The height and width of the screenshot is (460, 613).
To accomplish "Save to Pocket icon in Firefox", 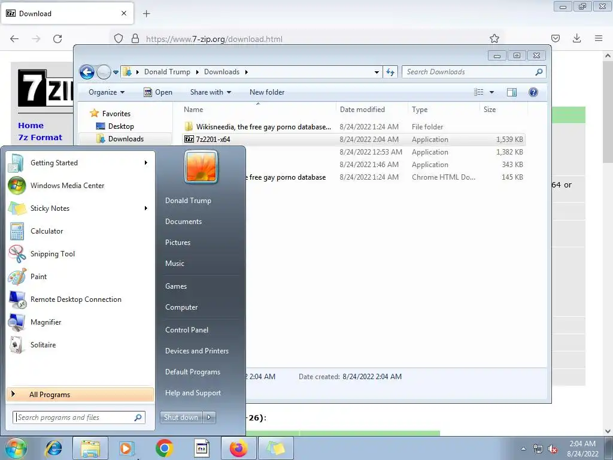I will 555,38.
